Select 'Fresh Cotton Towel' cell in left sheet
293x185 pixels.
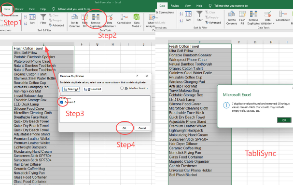pos(43,48)
